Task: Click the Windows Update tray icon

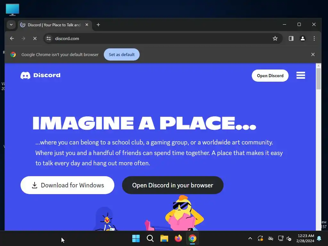Action: click(x=260, y=238)
